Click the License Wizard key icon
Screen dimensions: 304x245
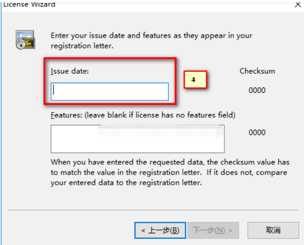coord(26,39)
